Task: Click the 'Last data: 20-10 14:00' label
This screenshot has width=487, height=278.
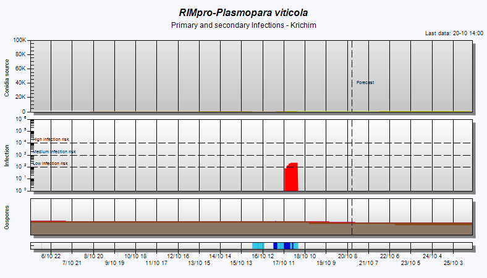Action: 454,33
